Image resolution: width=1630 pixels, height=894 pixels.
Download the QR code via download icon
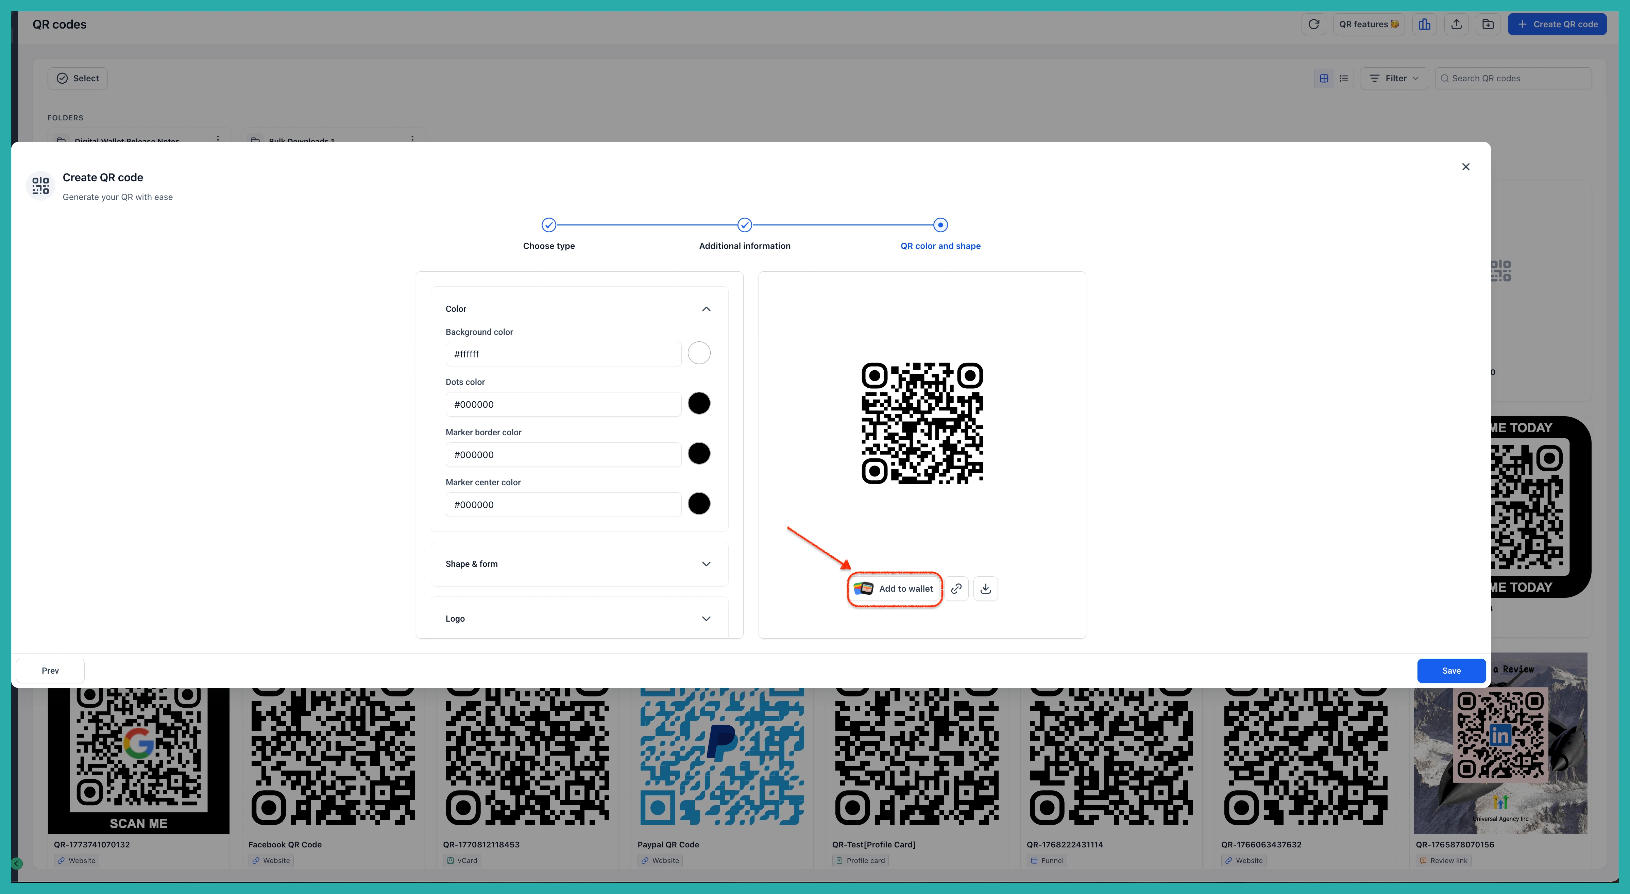click(x=985, y=588)
